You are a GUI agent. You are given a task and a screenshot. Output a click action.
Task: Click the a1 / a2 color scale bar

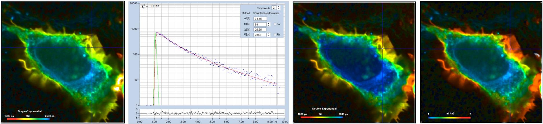(x=449, y=117)
